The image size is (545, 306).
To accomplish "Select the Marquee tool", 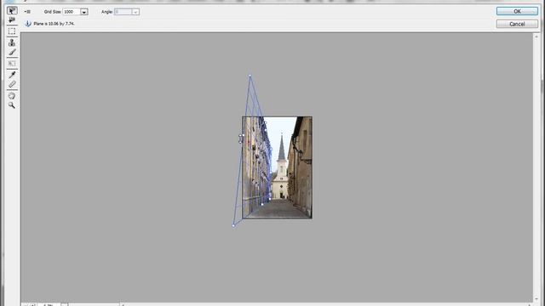I will pyautogui.click(x=12, y=31).
